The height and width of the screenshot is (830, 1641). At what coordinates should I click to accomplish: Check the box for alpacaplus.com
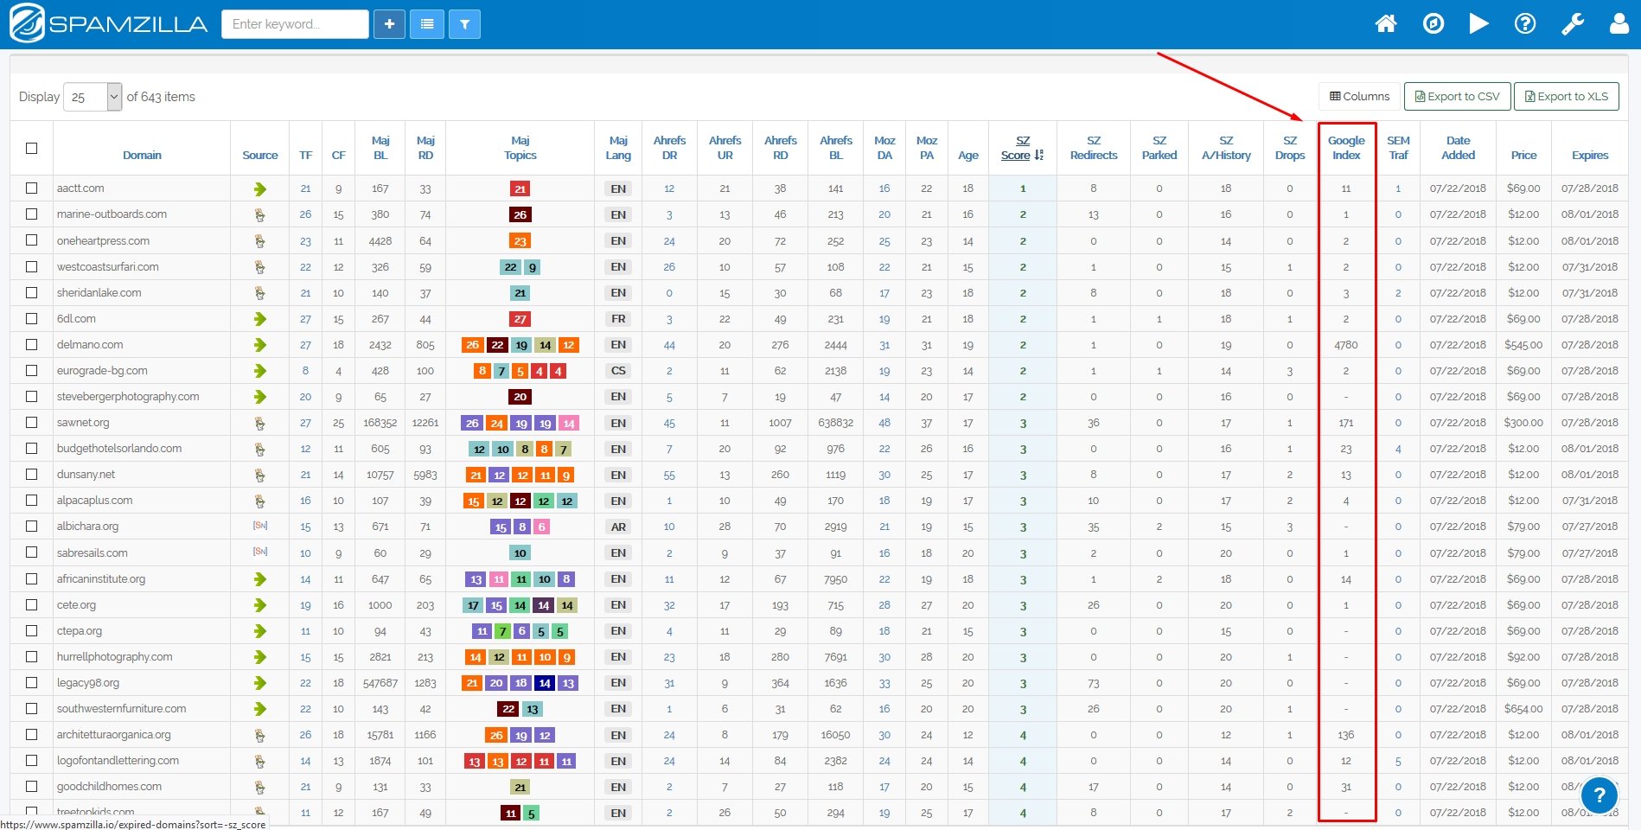pyautogui.click(x=32, y=500)
